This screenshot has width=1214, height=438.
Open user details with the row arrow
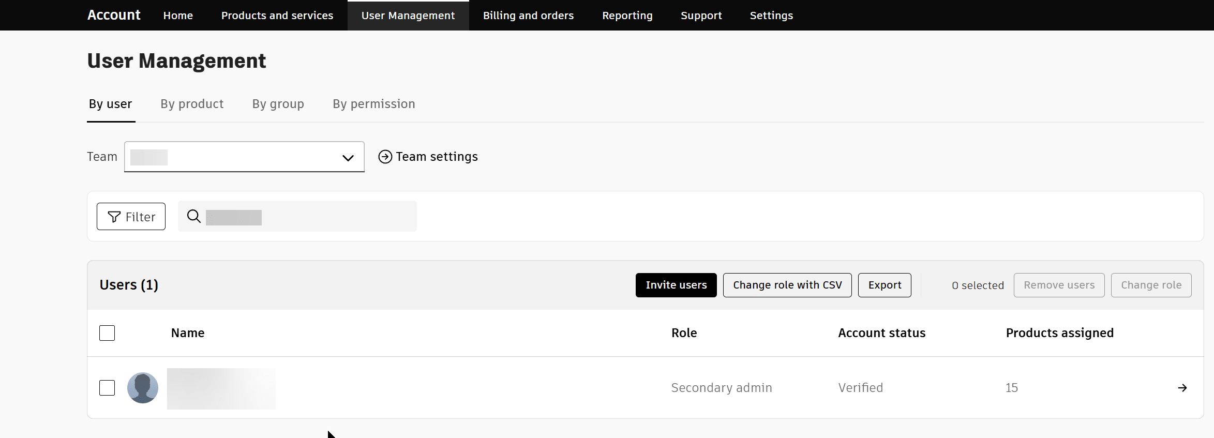[1182, 388]
